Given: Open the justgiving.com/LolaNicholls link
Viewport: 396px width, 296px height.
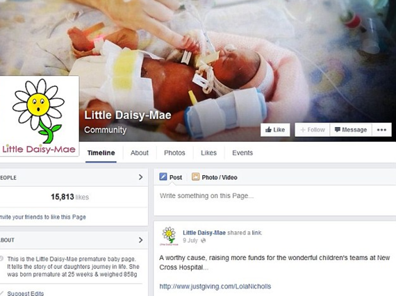Looking at the screenshot, I should [215, 286].
